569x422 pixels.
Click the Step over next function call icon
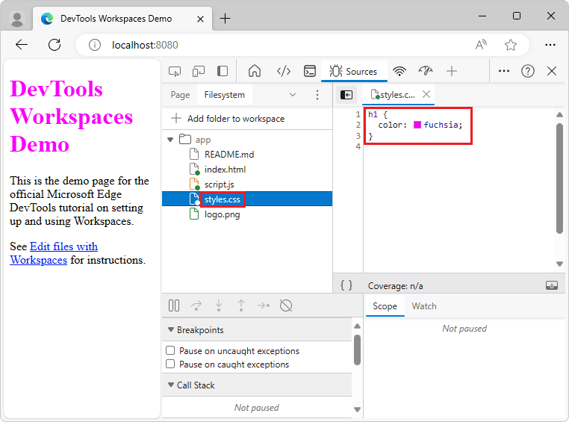click(x=196, y=305)
